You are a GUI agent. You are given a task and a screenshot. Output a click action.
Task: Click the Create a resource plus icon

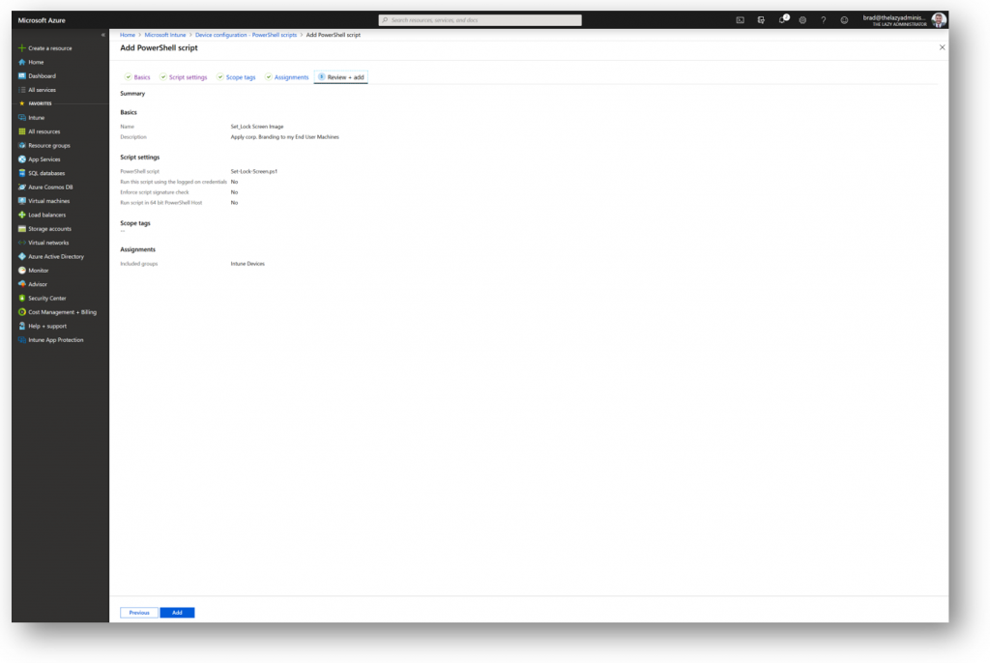[x=22, y=48]
